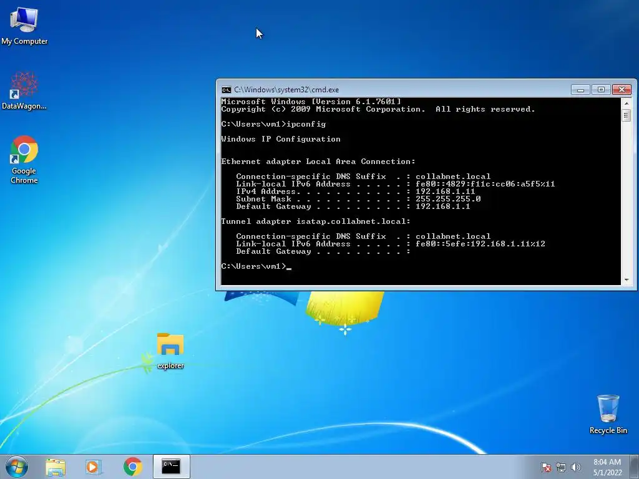Minimize the cmd.exe window
The height and width of the screenshot is (479, 639).
581,90
